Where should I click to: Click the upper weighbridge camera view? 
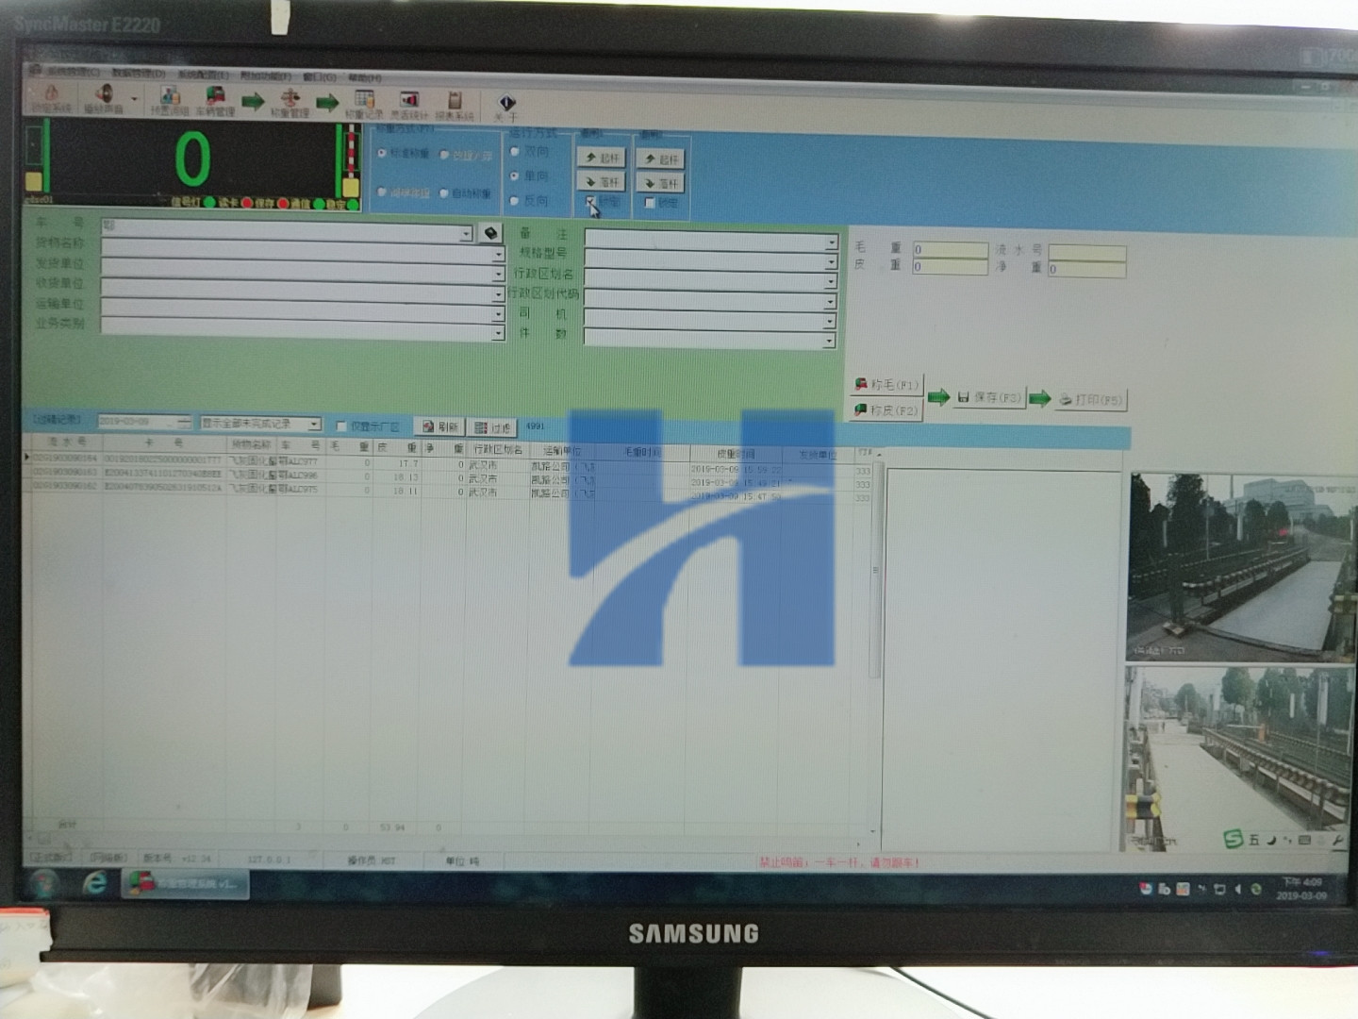point(1242,566)
